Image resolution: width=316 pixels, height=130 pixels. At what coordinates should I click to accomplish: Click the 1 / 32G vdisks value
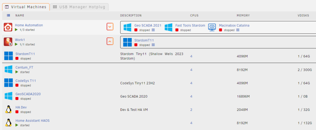(304, 110)
